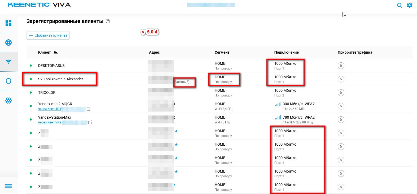Open the через Keen Viva link
The width and height of the screenshot is (417, 194).
(50, 122)
